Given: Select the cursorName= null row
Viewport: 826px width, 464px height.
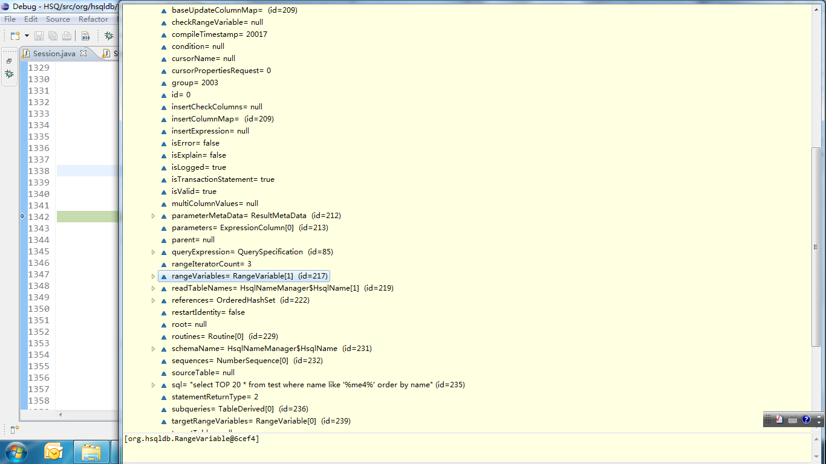Looking at the screenshot, I should [x=198, y=59].
